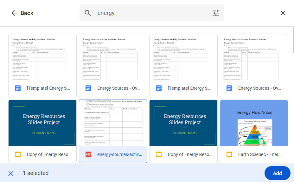The width and height of the screenshot is (294, 182).
Task: Focus the search field containing 'energy'
Action: [152, 13]
